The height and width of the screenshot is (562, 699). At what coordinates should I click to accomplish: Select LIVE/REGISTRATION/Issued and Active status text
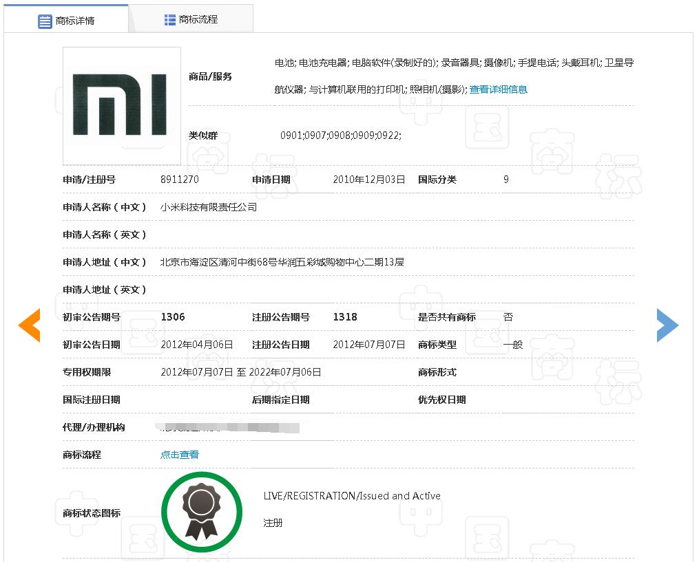pyautogui.click(x=352, y=496)
